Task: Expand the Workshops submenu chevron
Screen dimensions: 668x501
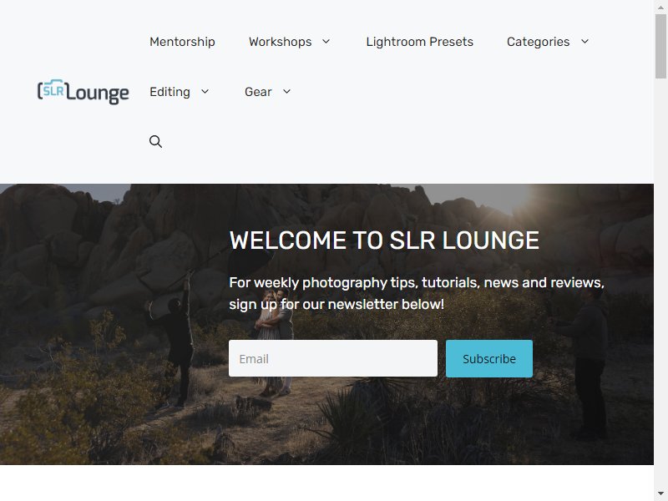Action: point(326,41)
